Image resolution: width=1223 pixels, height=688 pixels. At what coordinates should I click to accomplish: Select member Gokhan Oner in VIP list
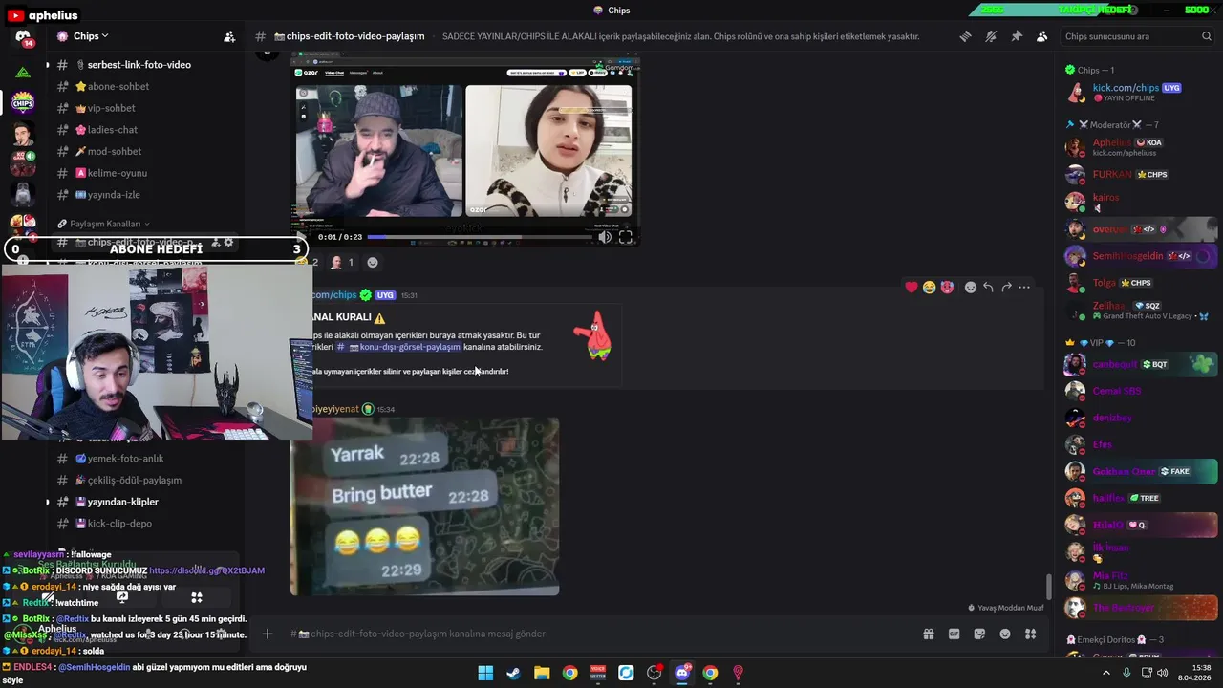click(1137, 471)
